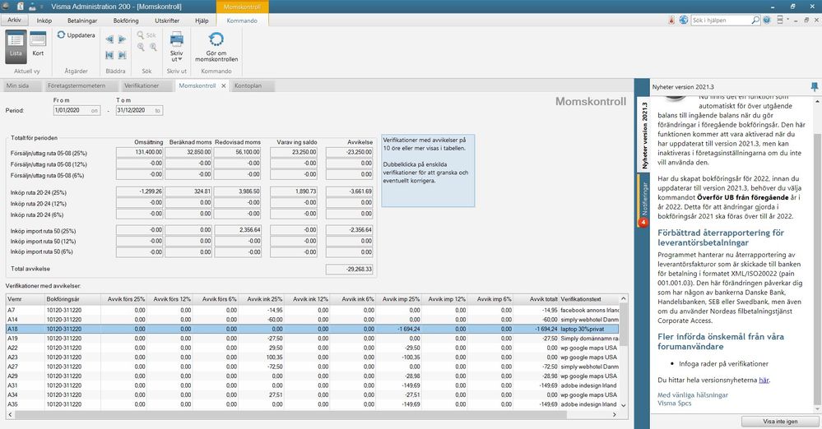Open the Tom date picker button
Image resolution: width=822 pixels, height=429 pixels.
tap(157, 110)
